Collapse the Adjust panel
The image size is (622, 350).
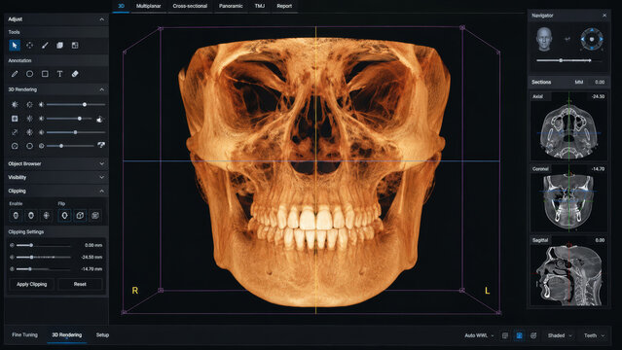(x=102, y=19)
